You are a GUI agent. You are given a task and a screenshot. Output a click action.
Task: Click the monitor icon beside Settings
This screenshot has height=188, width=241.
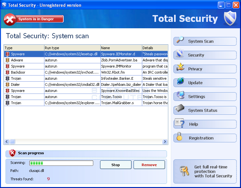click(x=180, y=95)
